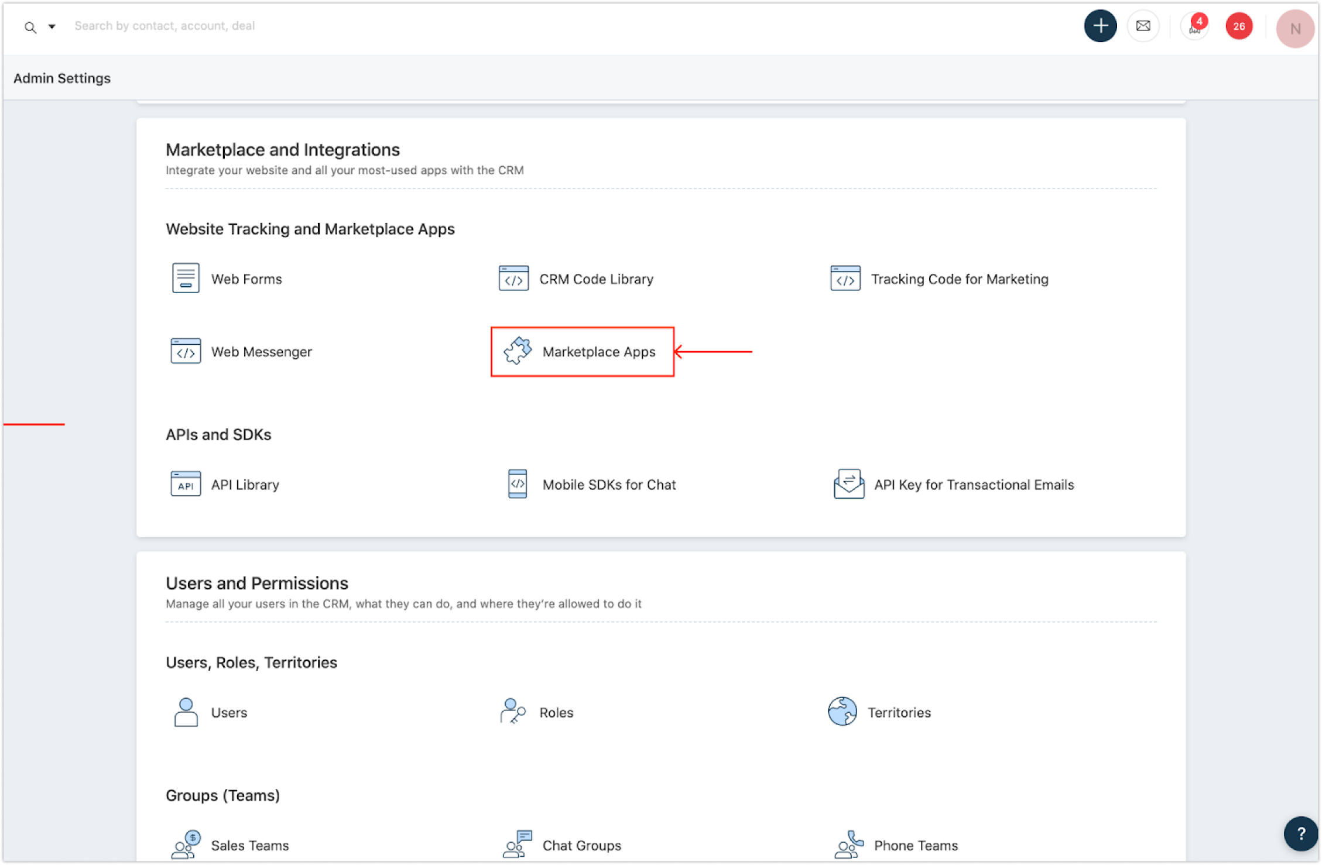Click the red 26 counter badge
Screen dimensions: 1322x865
point(1239,26)
